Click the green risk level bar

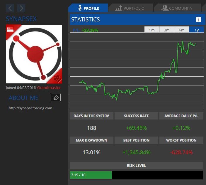(x=91, y=175)
